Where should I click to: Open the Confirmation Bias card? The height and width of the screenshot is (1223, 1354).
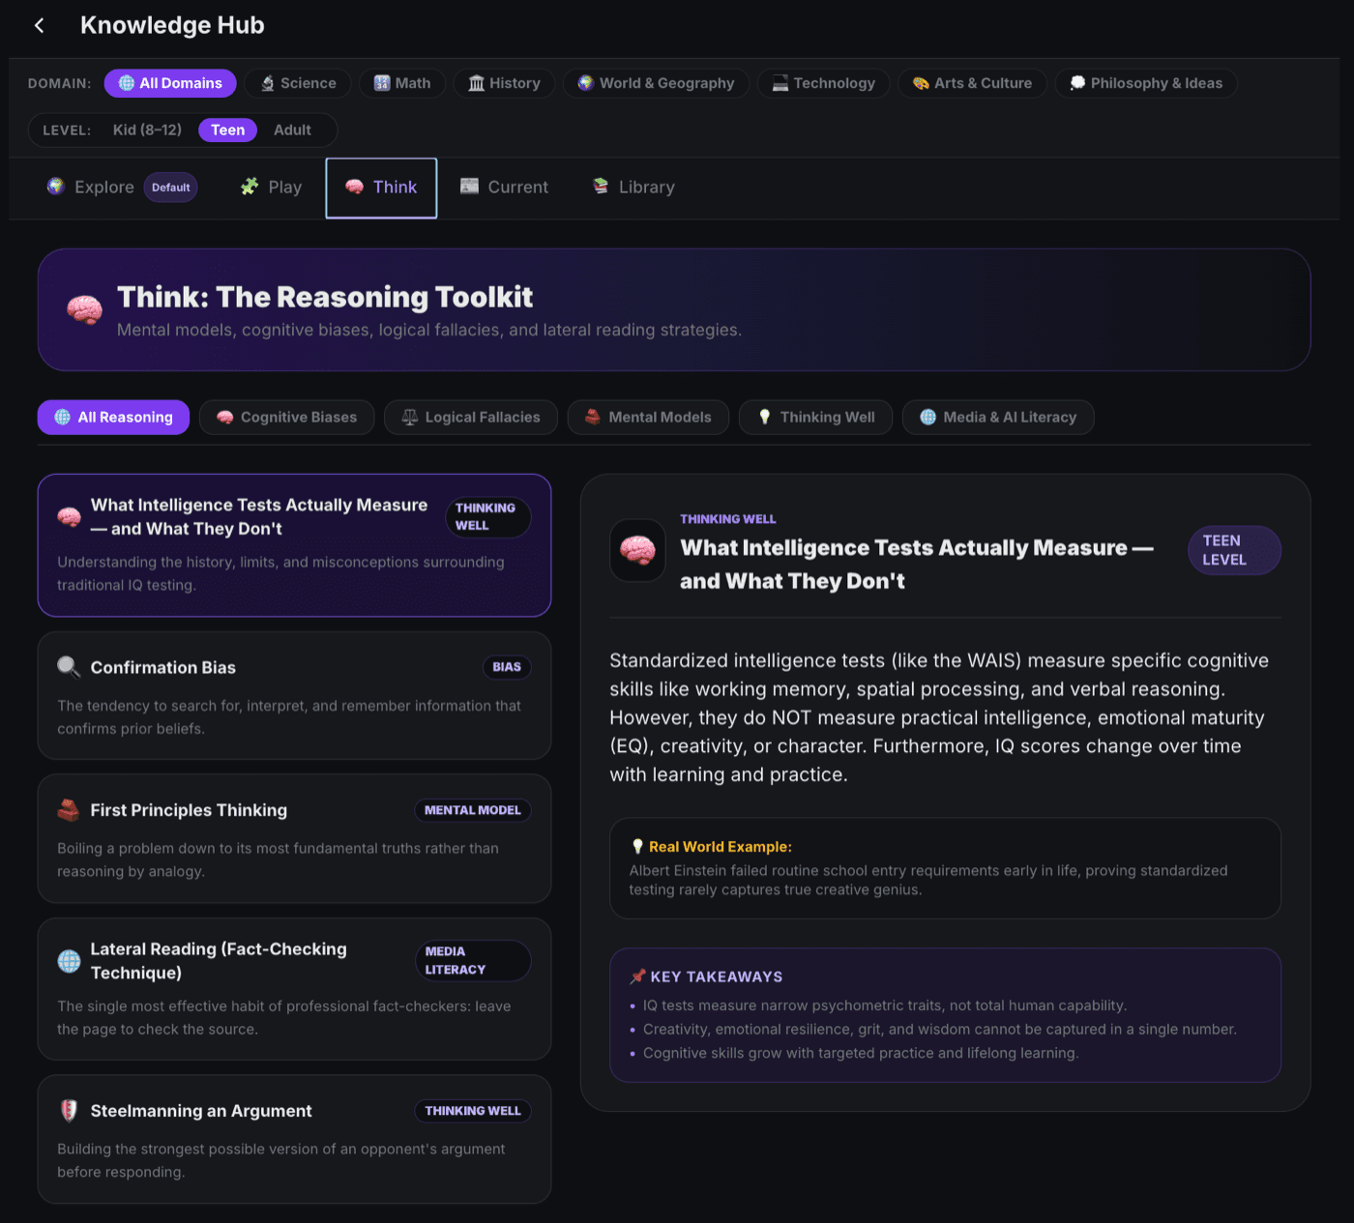pos(294,696)
